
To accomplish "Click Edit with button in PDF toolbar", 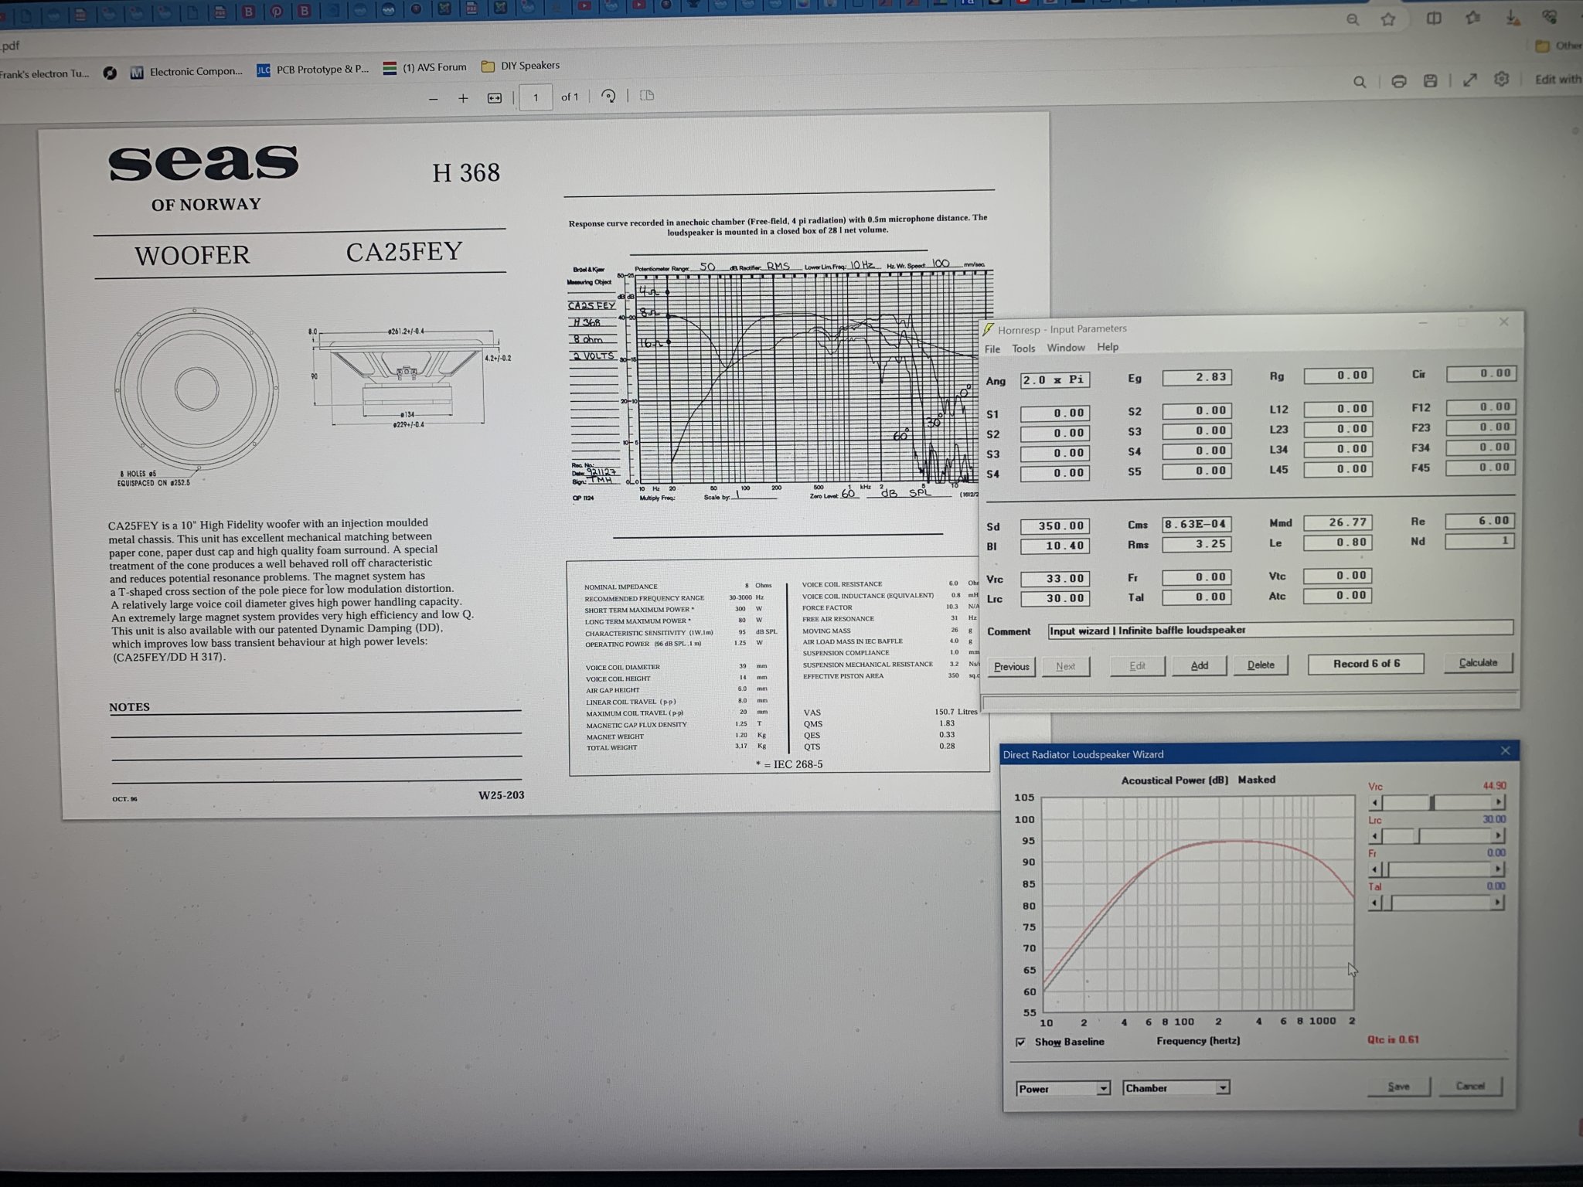I will coord(1557,79).
